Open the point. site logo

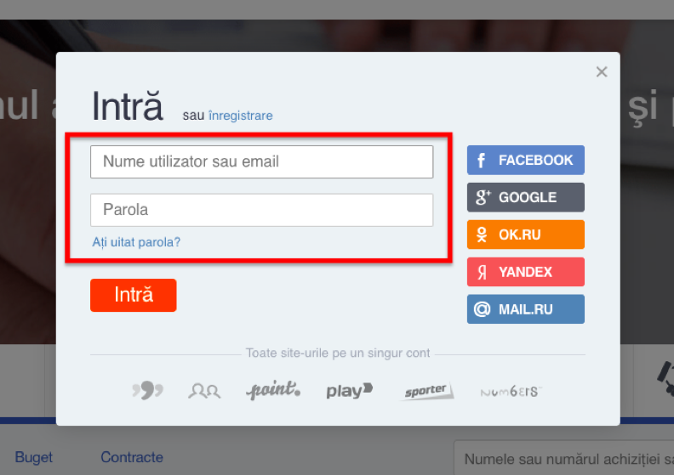coord(273,390)
